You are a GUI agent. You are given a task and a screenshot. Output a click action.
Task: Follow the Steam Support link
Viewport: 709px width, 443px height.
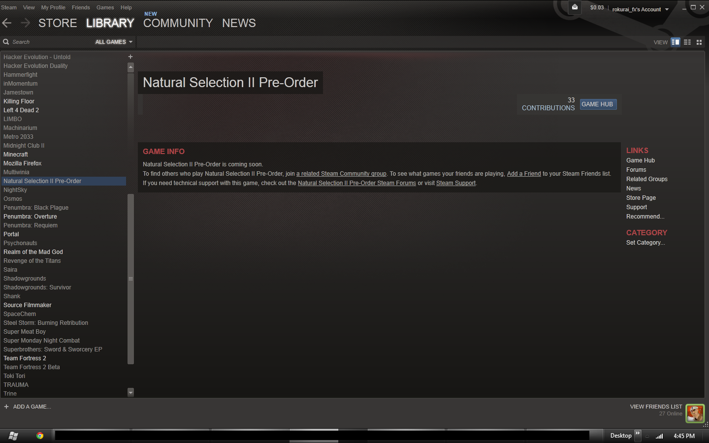[456, 183]
